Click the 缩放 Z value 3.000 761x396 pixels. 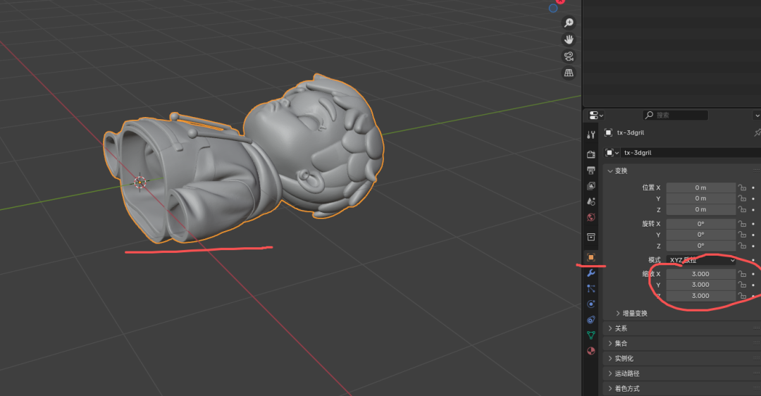tap(701, 296)
